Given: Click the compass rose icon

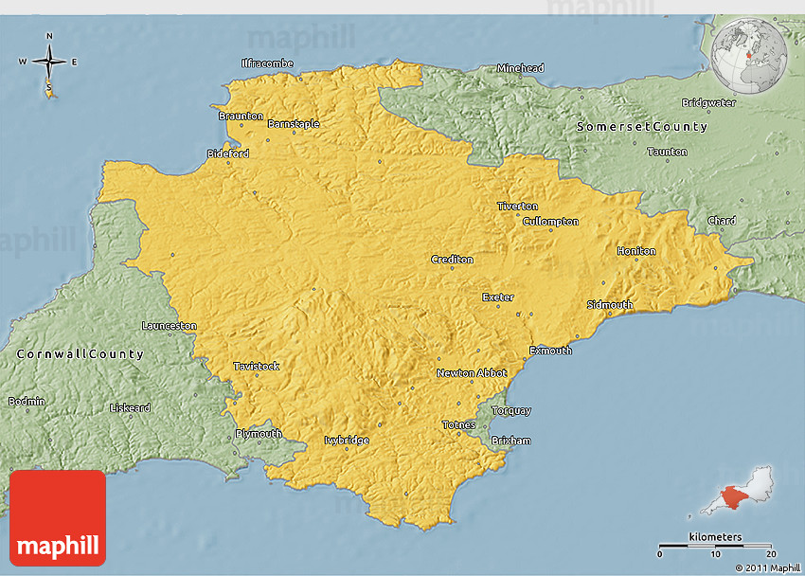Looking at the screenshot, I should coord(49,63).
